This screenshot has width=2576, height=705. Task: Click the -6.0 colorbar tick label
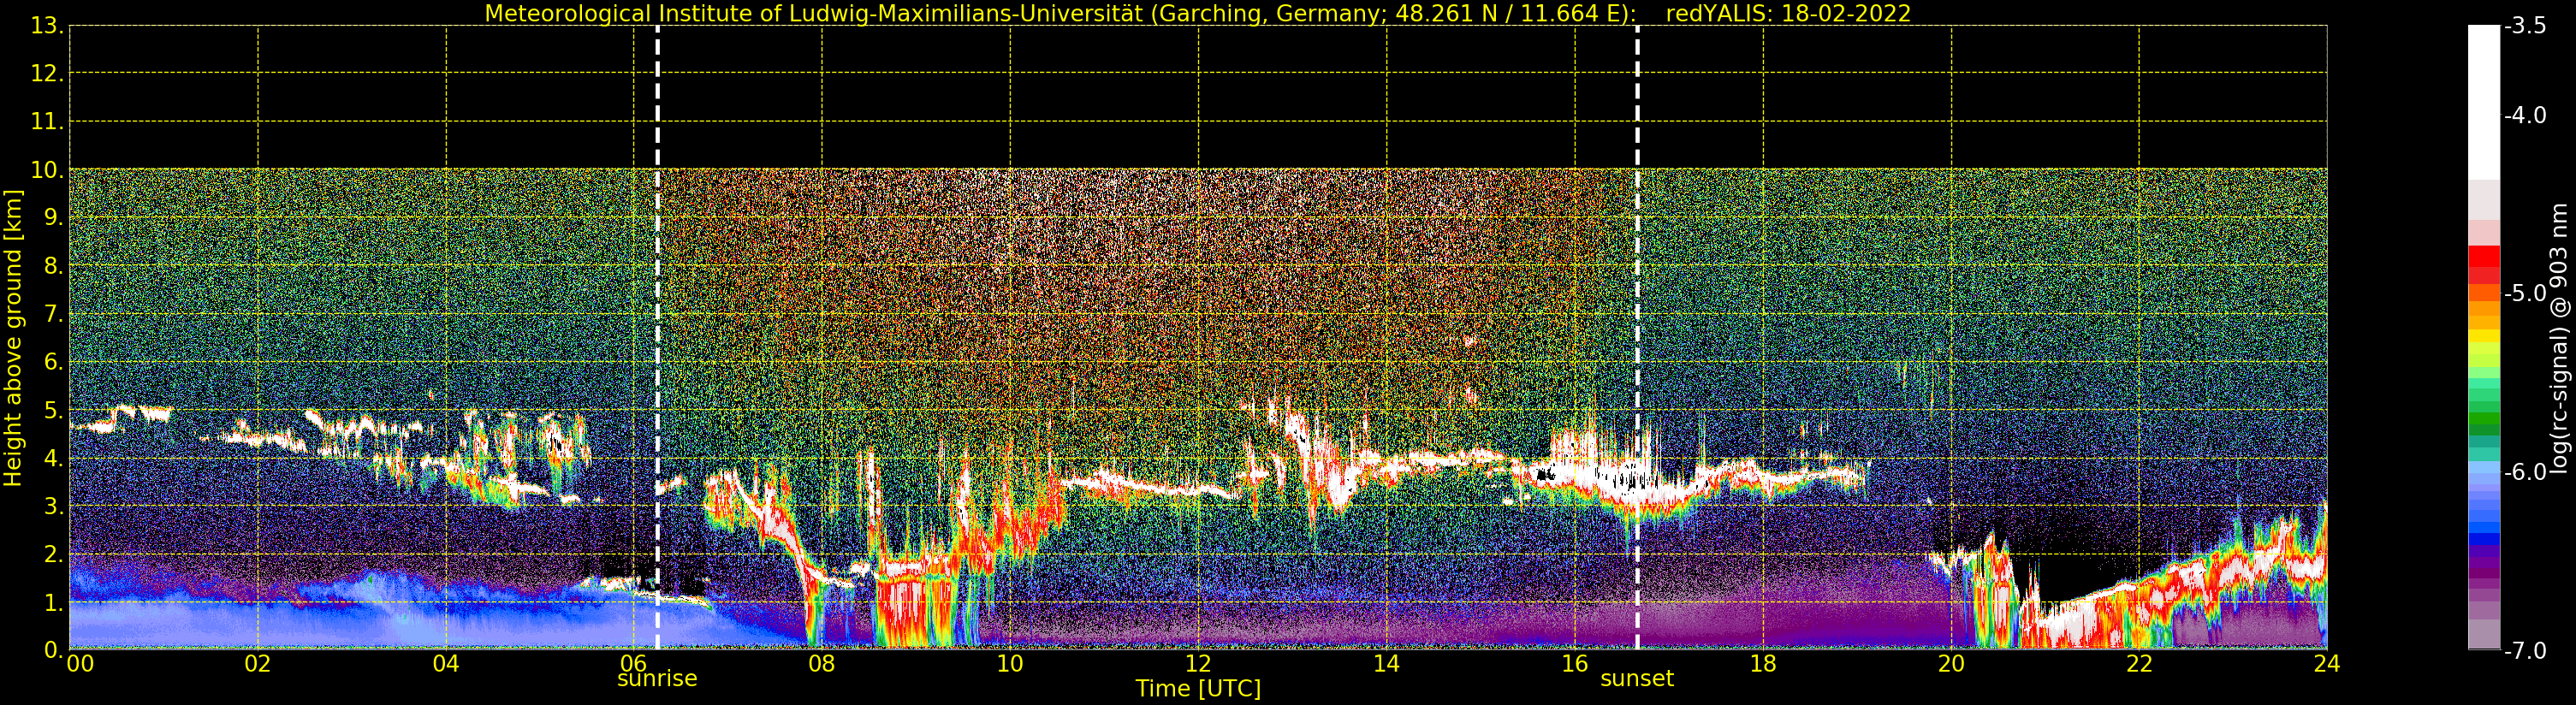pos(2525,472)
